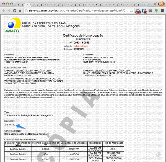Switch to the tab labeled 'L'

(x=58, y=5)
